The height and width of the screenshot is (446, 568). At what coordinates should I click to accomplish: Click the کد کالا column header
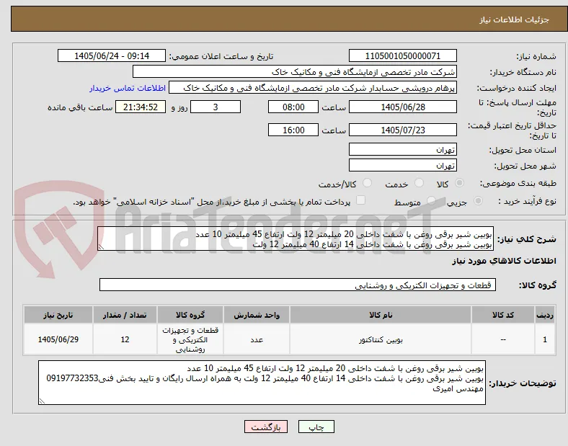coord(503,315)
